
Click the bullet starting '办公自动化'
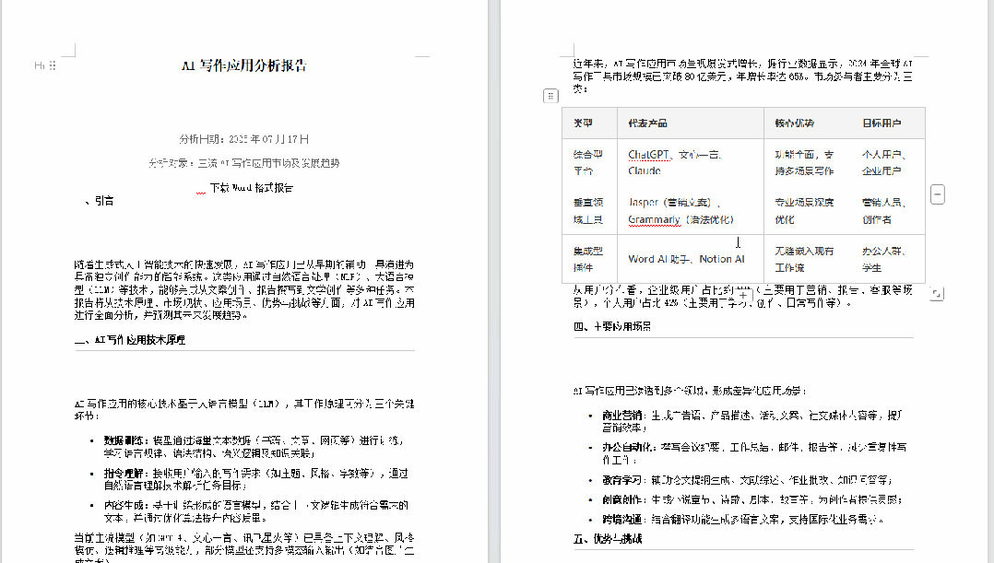coord(754,453)
